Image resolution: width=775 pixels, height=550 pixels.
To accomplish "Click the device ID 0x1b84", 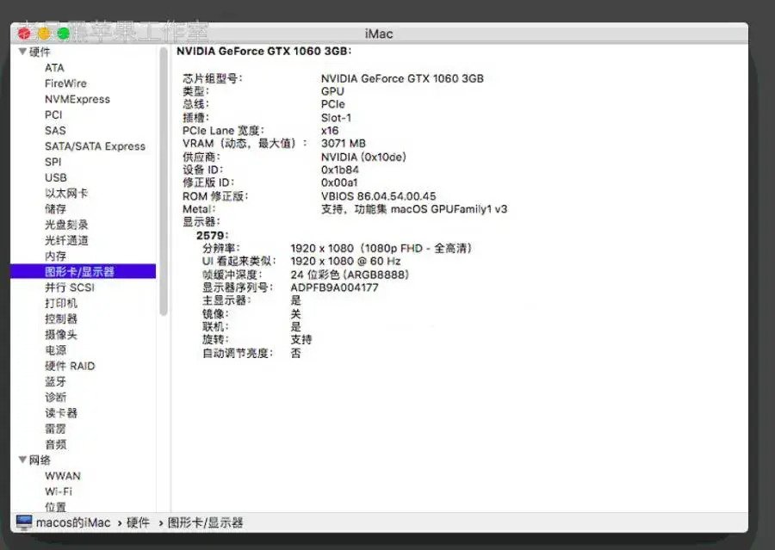I will [339, 170].
